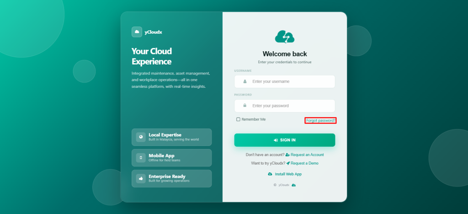The width and height of the screenshot is (468, 214).
Task: Click the Enterprise Ready card title
Action: click(167, 176)
